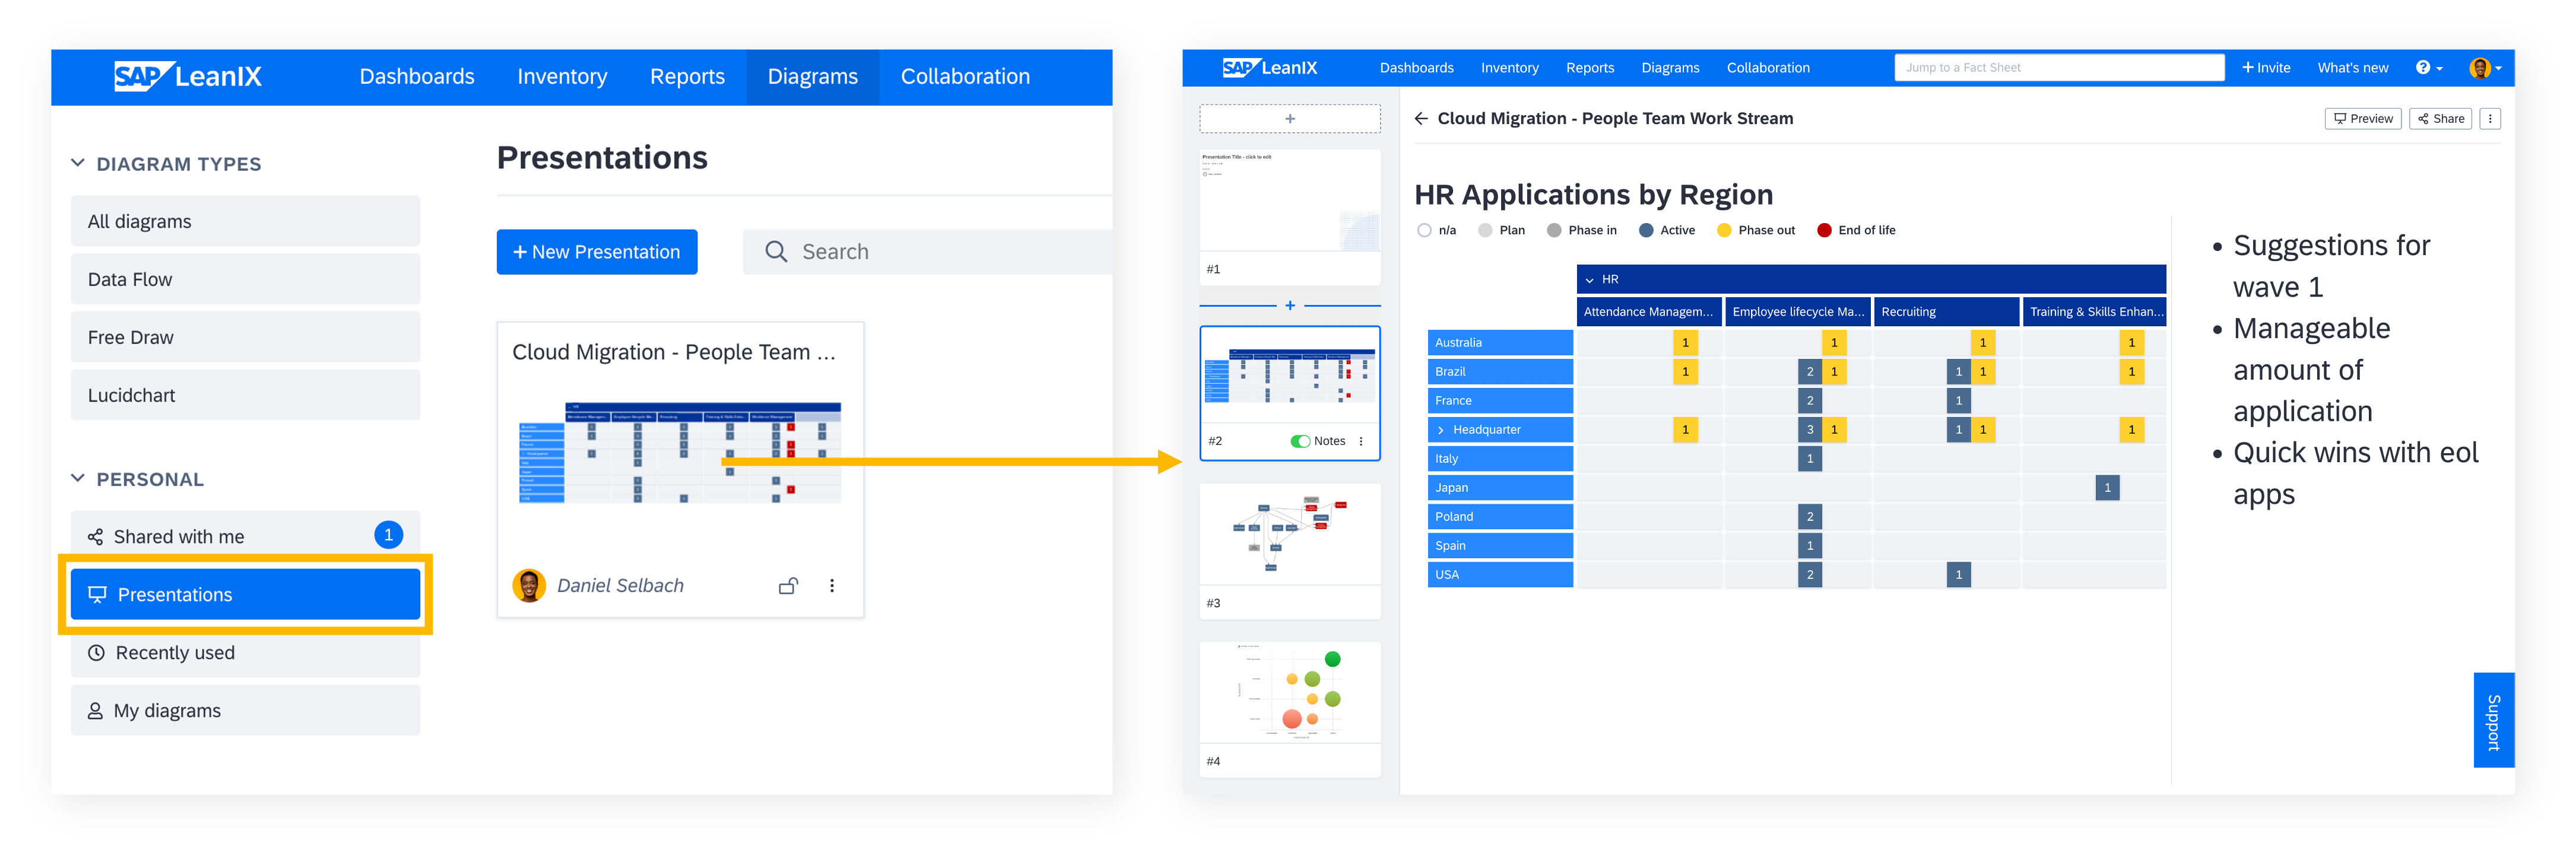Click the n/a legend circle
Screen dimensions: 2576x856
[1424, 230]
